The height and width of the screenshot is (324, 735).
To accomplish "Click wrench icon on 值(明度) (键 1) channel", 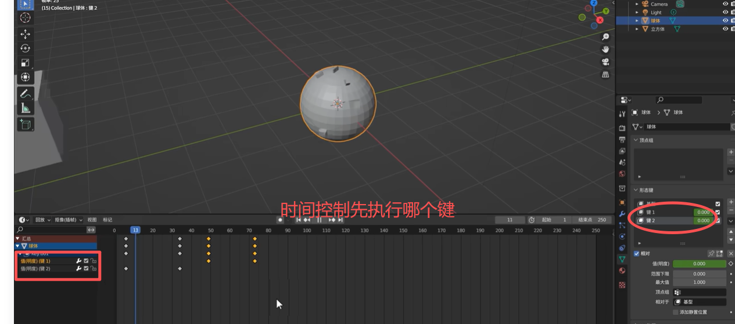I will [x=78, y=261].
